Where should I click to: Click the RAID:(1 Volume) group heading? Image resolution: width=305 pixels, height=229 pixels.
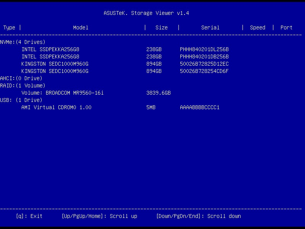[x=22, y=85]
